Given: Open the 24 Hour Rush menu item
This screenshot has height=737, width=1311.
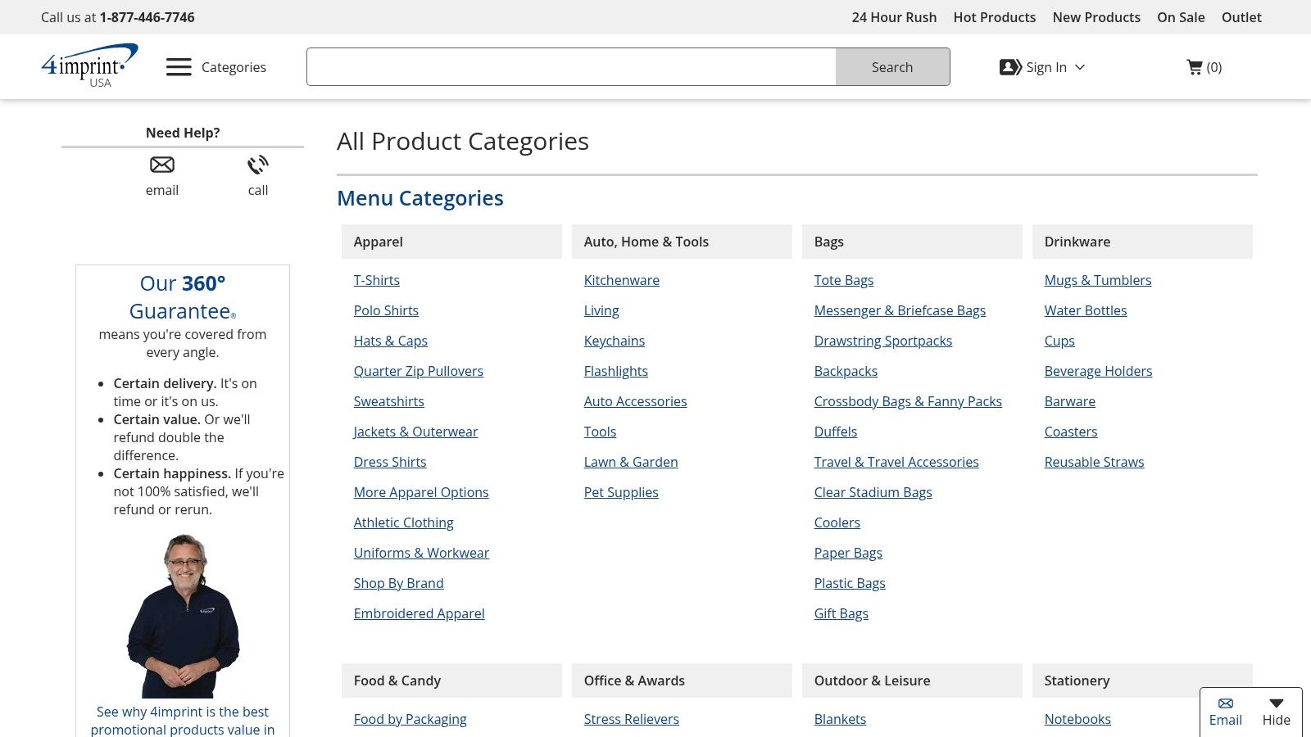Looking at the screenshot, I should click(894, 17).
